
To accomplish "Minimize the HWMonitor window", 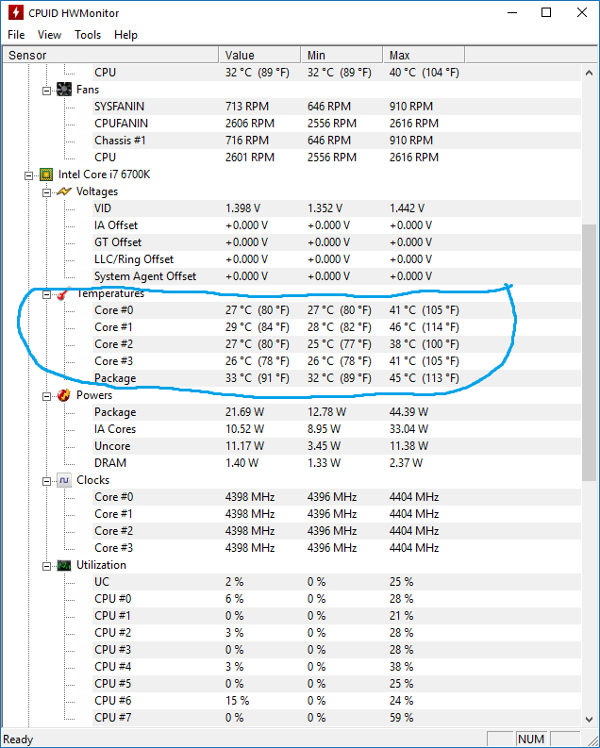I will tap(512, 13).
